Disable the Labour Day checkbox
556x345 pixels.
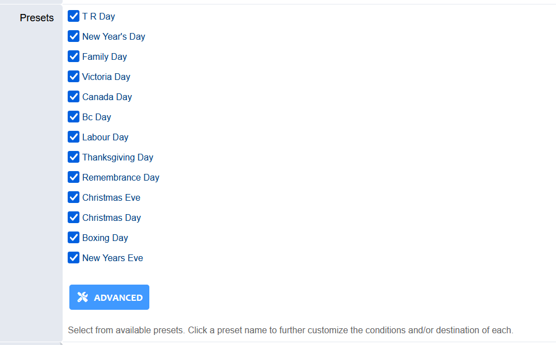point(73,137)
